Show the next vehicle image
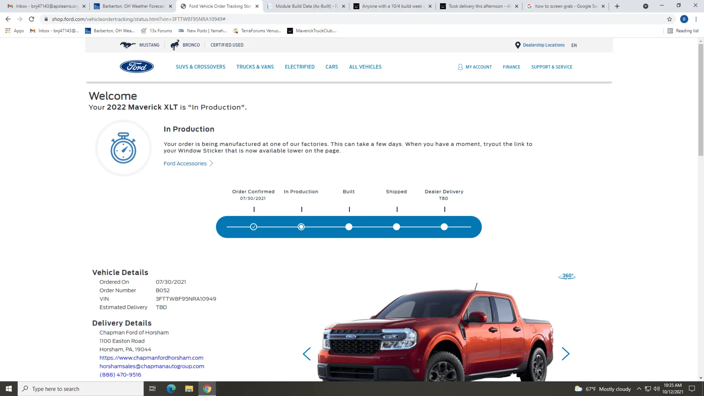Screen dimensions: 704x396 coord(565,354)
